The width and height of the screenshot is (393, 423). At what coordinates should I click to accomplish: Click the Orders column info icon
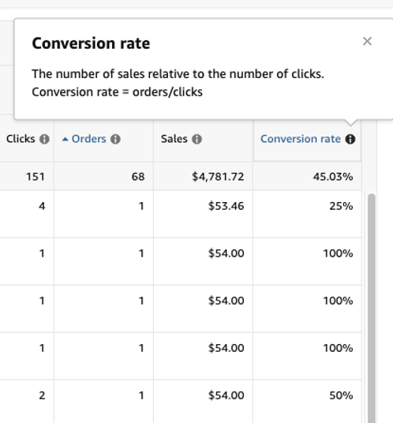tap(115, 139)
